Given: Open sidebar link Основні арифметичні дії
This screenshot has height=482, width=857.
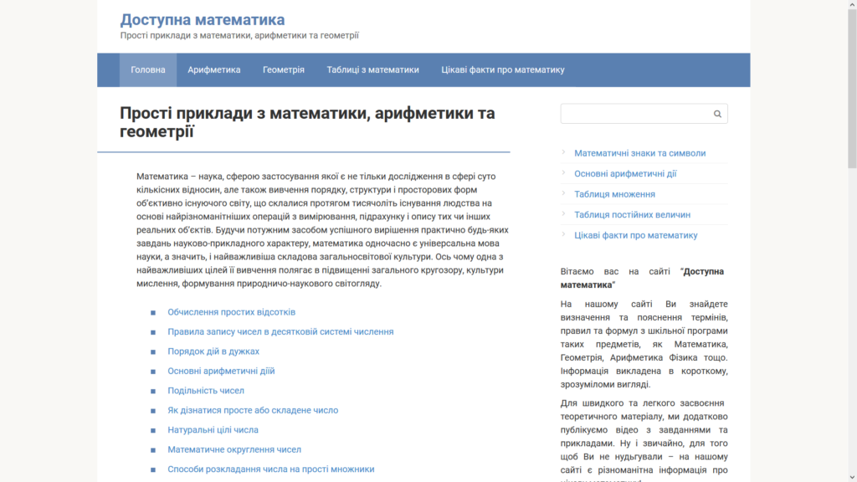Looking at the screenshot, I should point(625,173).
